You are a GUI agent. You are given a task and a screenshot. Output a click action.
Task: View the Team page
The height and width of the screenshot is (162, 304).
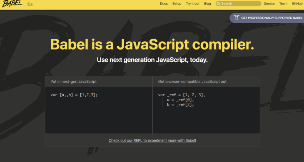283,3
